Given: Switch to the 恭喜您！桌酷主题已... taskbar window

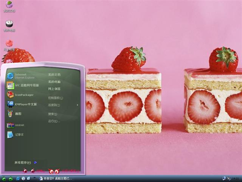Looking at the screenshot, I should coord(56,179).
